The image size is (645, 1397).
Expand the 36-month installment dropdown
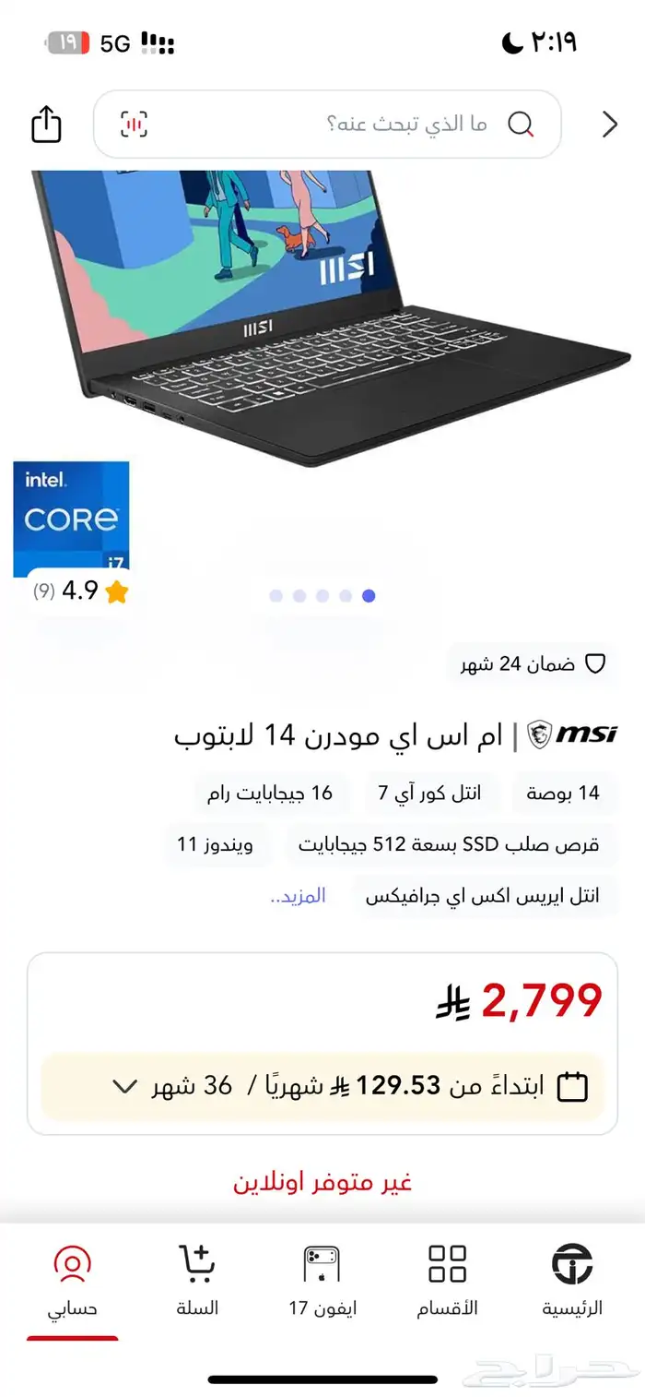124,1086
